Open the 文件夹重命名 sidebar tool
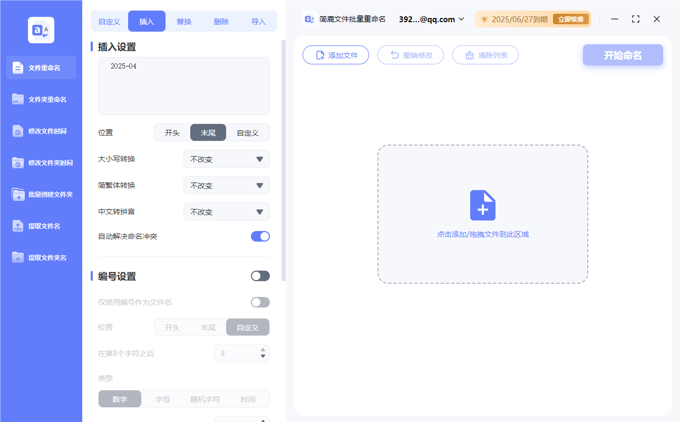The height and width of the screenshot is (422, 680). (x=41, y=99)
